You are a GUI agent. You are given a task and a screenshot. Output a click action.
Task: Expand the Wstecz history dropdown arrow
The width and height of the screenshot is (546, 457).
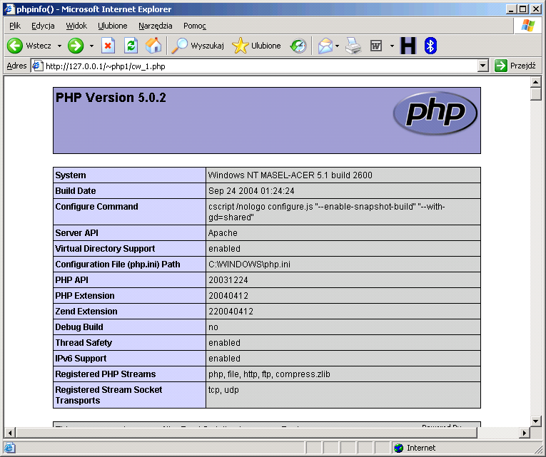pos(59,46)
